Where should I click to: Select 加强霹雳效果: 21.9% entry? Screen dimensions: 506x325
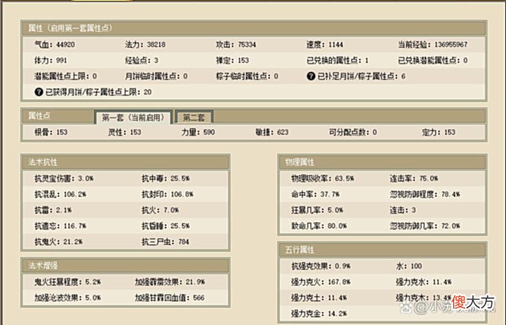point(170,282)
